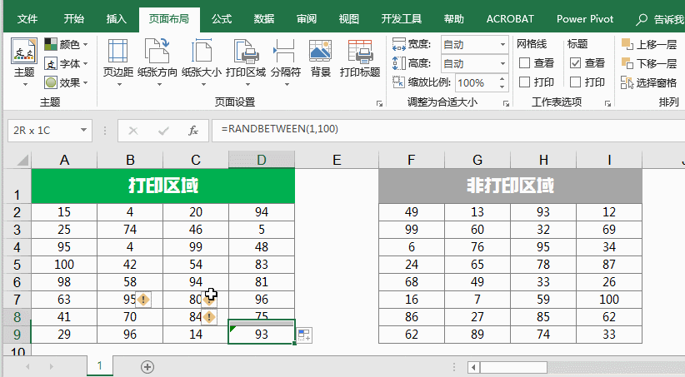685x377 pixels.
Task: Click horizontal scrollbar left arrow
Action: click(473, 367)
